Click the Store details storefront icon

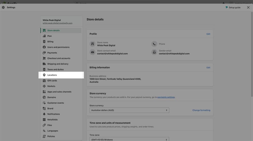[x=44, y=30]
